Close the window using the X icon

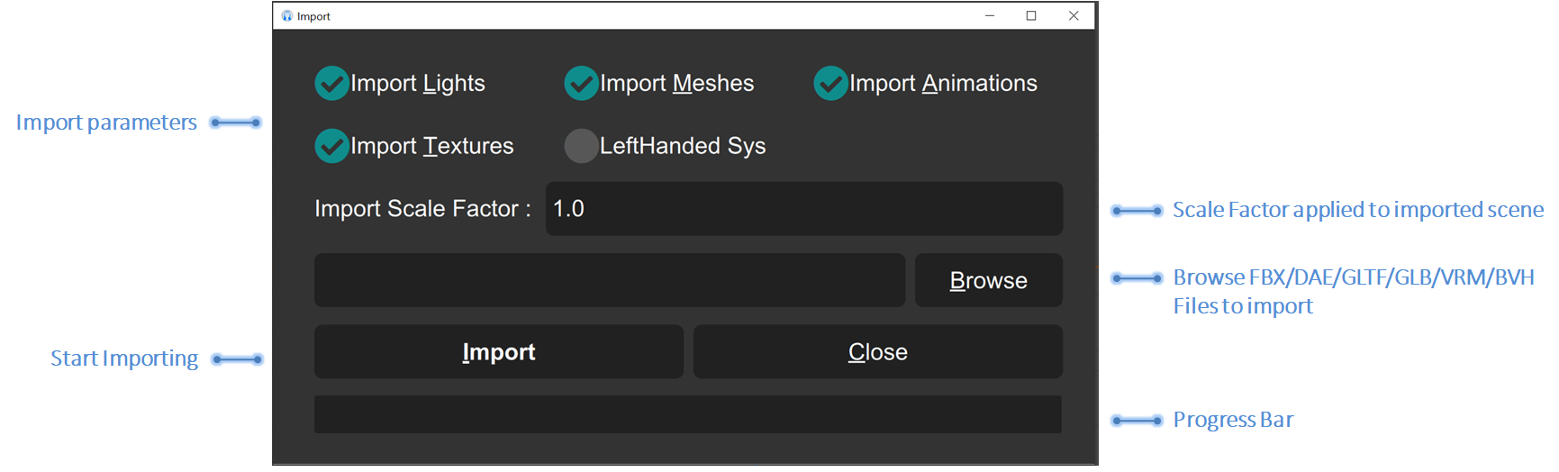[1074, 15]
